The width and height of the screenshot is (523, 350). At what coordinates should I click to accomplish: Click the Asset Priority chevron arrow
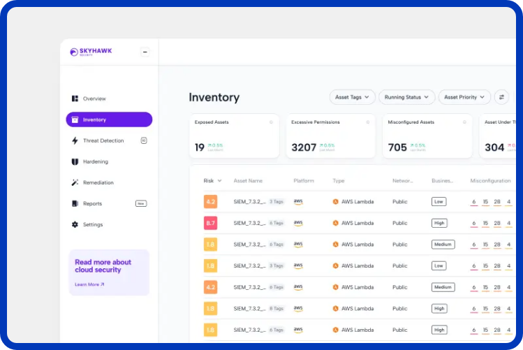tap(482, 97)
